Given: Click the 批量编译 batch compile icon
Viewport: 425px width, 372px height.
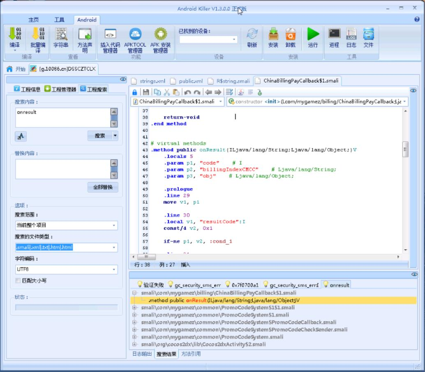Looking at the screenshot, I should [38, 40].
